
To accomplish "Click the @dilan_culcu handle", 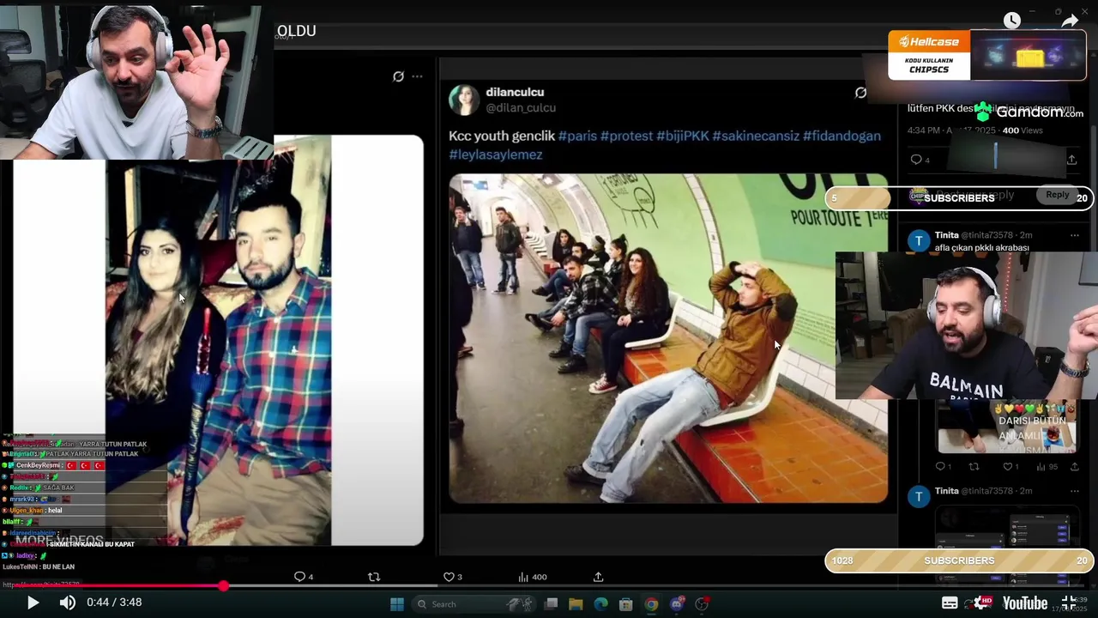I will pyautogui.click(x=521, y=108).
